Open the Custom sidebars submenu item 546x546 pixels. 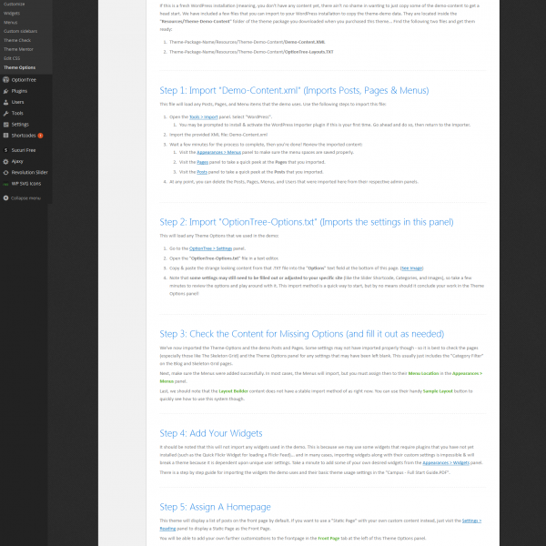tap(21, 32)
